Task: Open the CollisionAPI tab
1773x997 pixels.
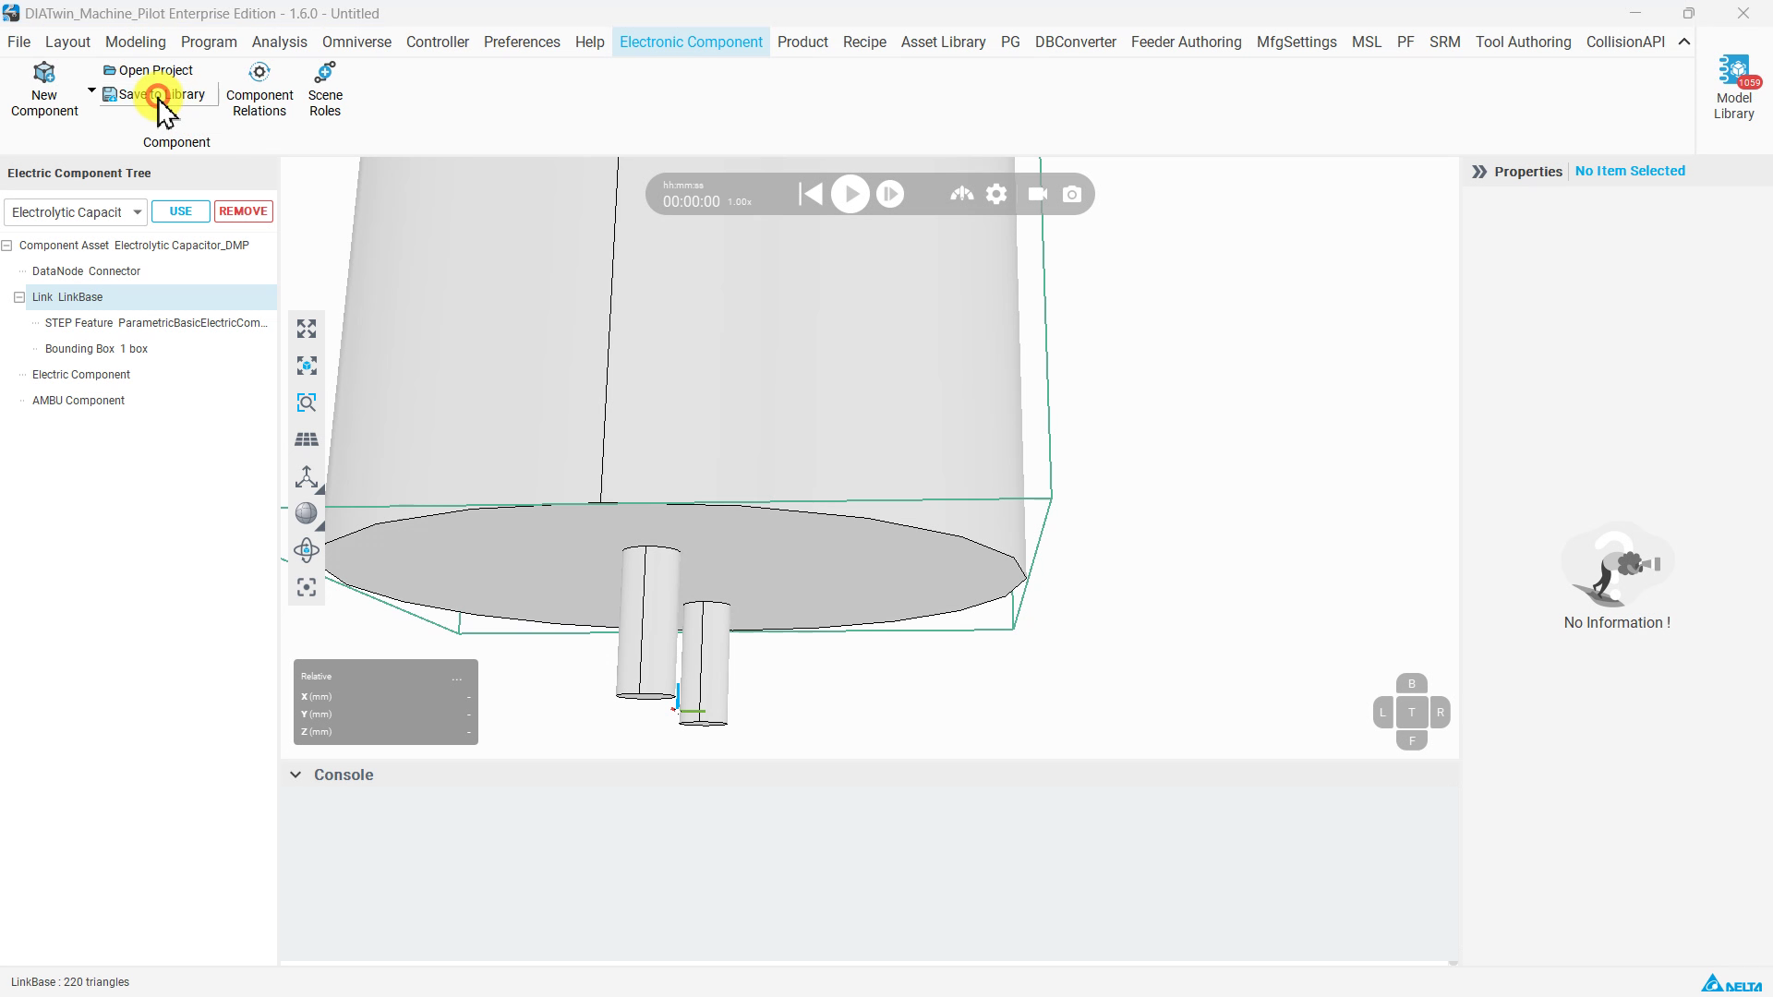Action: pyautogui.click(x=1625, y=42)
